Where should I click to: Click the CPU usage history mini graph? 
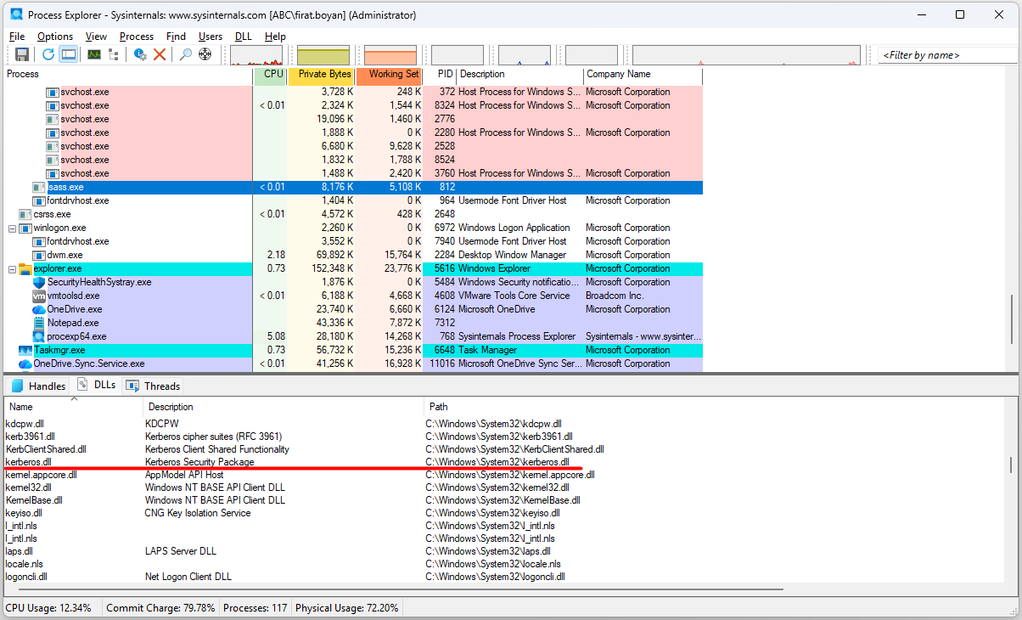point(256,55)
